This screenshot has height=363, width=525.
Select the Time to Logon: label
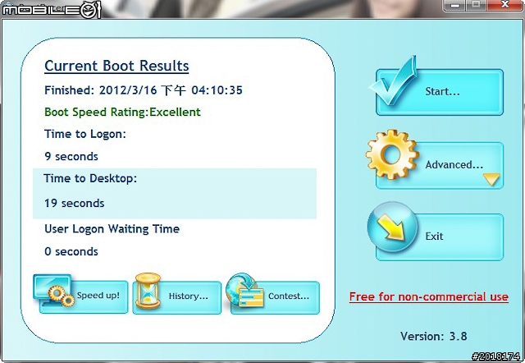pyautogui.click(x=85, y=134)
